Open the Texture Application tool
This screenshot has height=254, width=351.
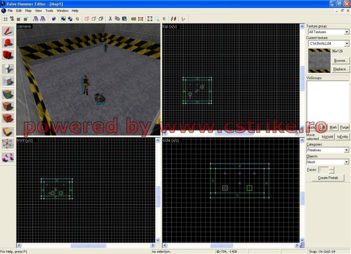click(8, 94)
